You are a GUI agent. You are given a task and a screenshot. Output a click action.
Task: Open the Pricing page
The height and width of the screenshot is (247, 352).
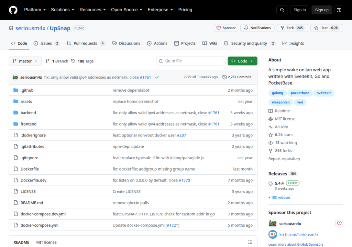[x=185, y=10]
